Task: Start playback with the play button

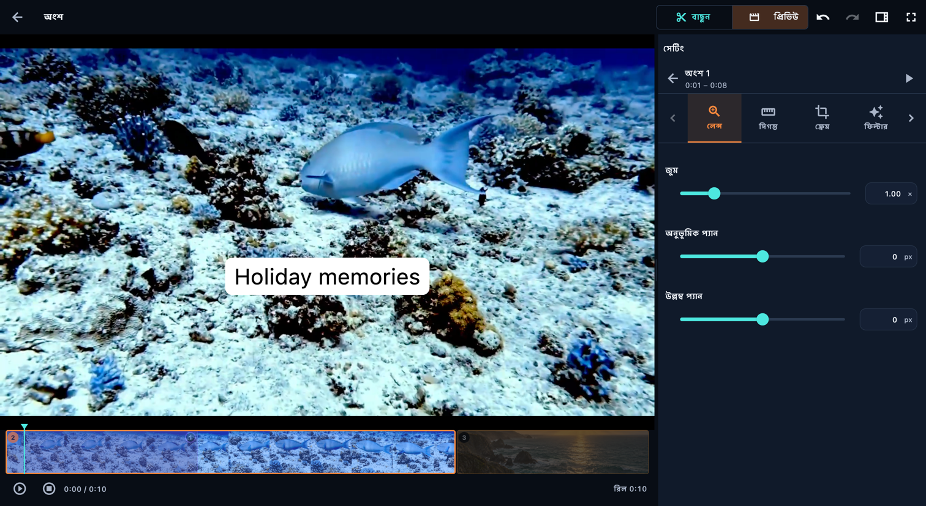Action: pyautogui.click(x=20, y=489)
